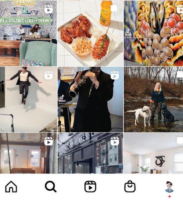The width and height of the screenshot is (183, 202).
Task: Open the Fleurish Grounds cafe post
Action: [29, 33]
